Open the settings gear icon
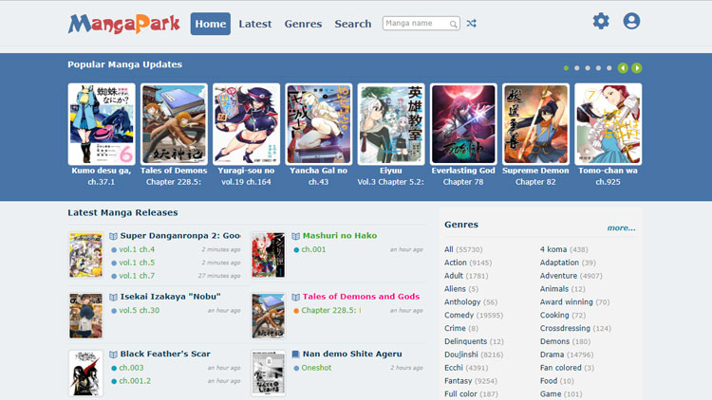The width and height of the screenshot is (712, 400). pyautogui.click(x=601, y=21)
